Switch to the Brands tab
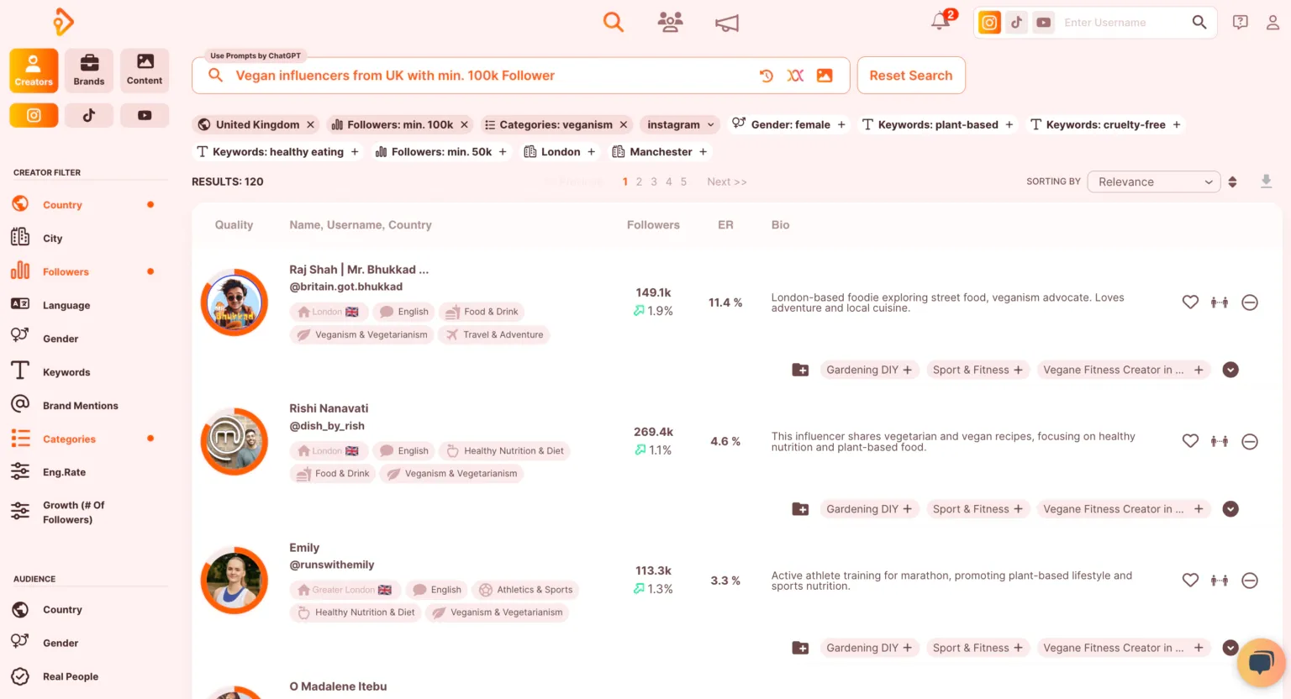This screenshot has height=699, width=1291. 89,71
